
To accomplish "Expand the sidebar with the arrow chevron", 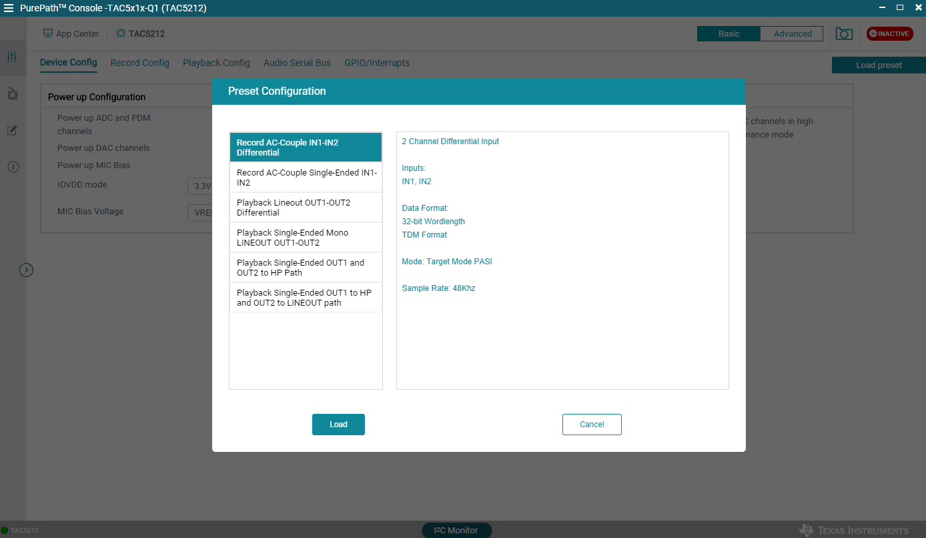I will click(x=26, y=270).
